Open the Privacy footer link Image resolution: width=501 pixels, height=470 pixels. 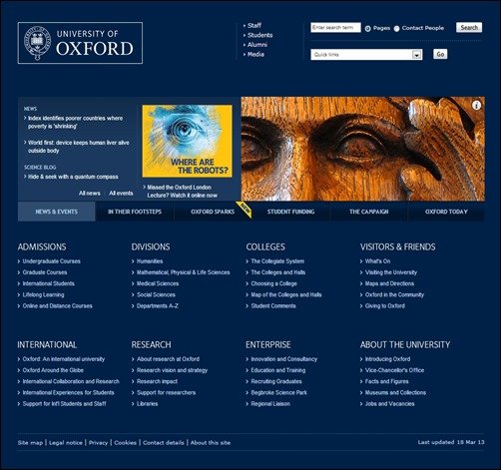[98, 443]
